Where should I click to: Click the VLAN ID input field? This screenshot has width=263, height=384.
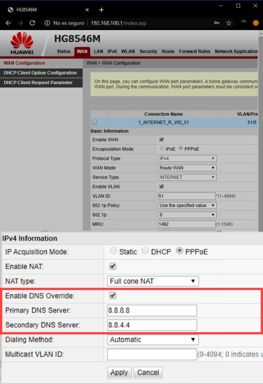point(187,196)
